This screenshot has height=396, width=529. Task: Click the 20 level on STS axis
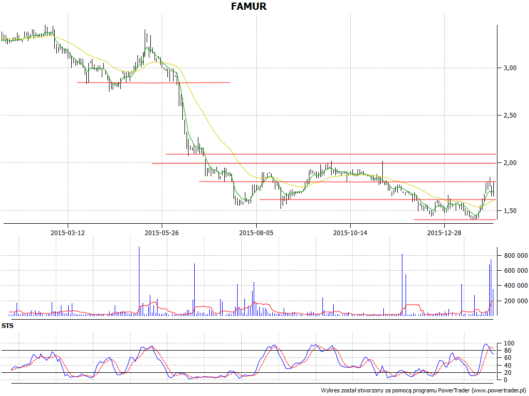pyautogui.click(x=509, y=373)
